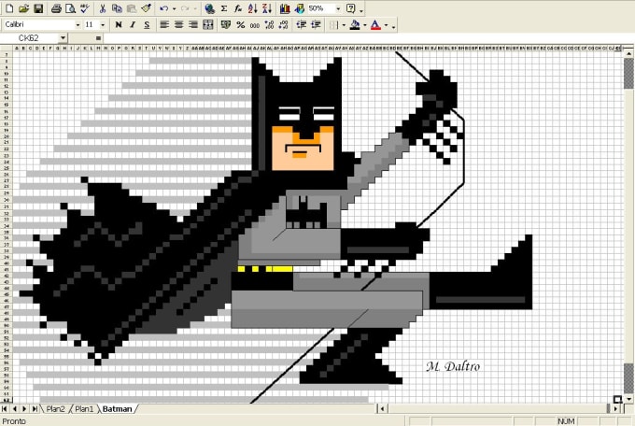Align cell text to the right
The height and width of the screenshot is (426, 635).
click(193, 24)
